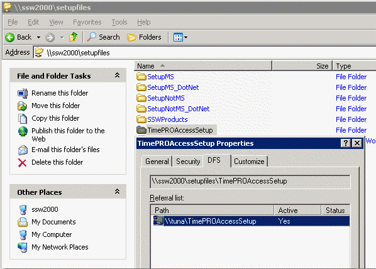Open Search with the magnifier icon
This screenshot has height=269, width=376.
point(91,37)
